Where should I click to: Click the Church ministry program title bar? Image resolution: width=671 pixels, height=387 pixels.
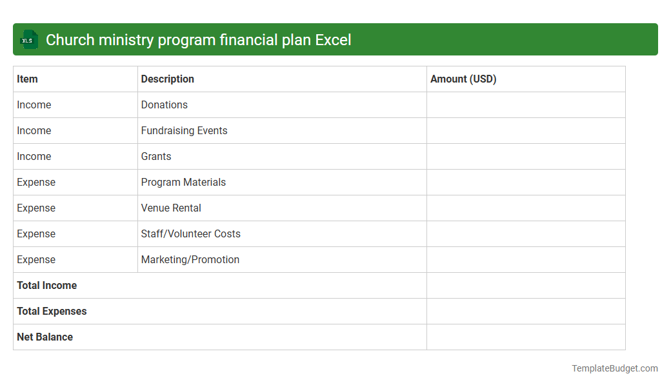click(x=335, y=39)
